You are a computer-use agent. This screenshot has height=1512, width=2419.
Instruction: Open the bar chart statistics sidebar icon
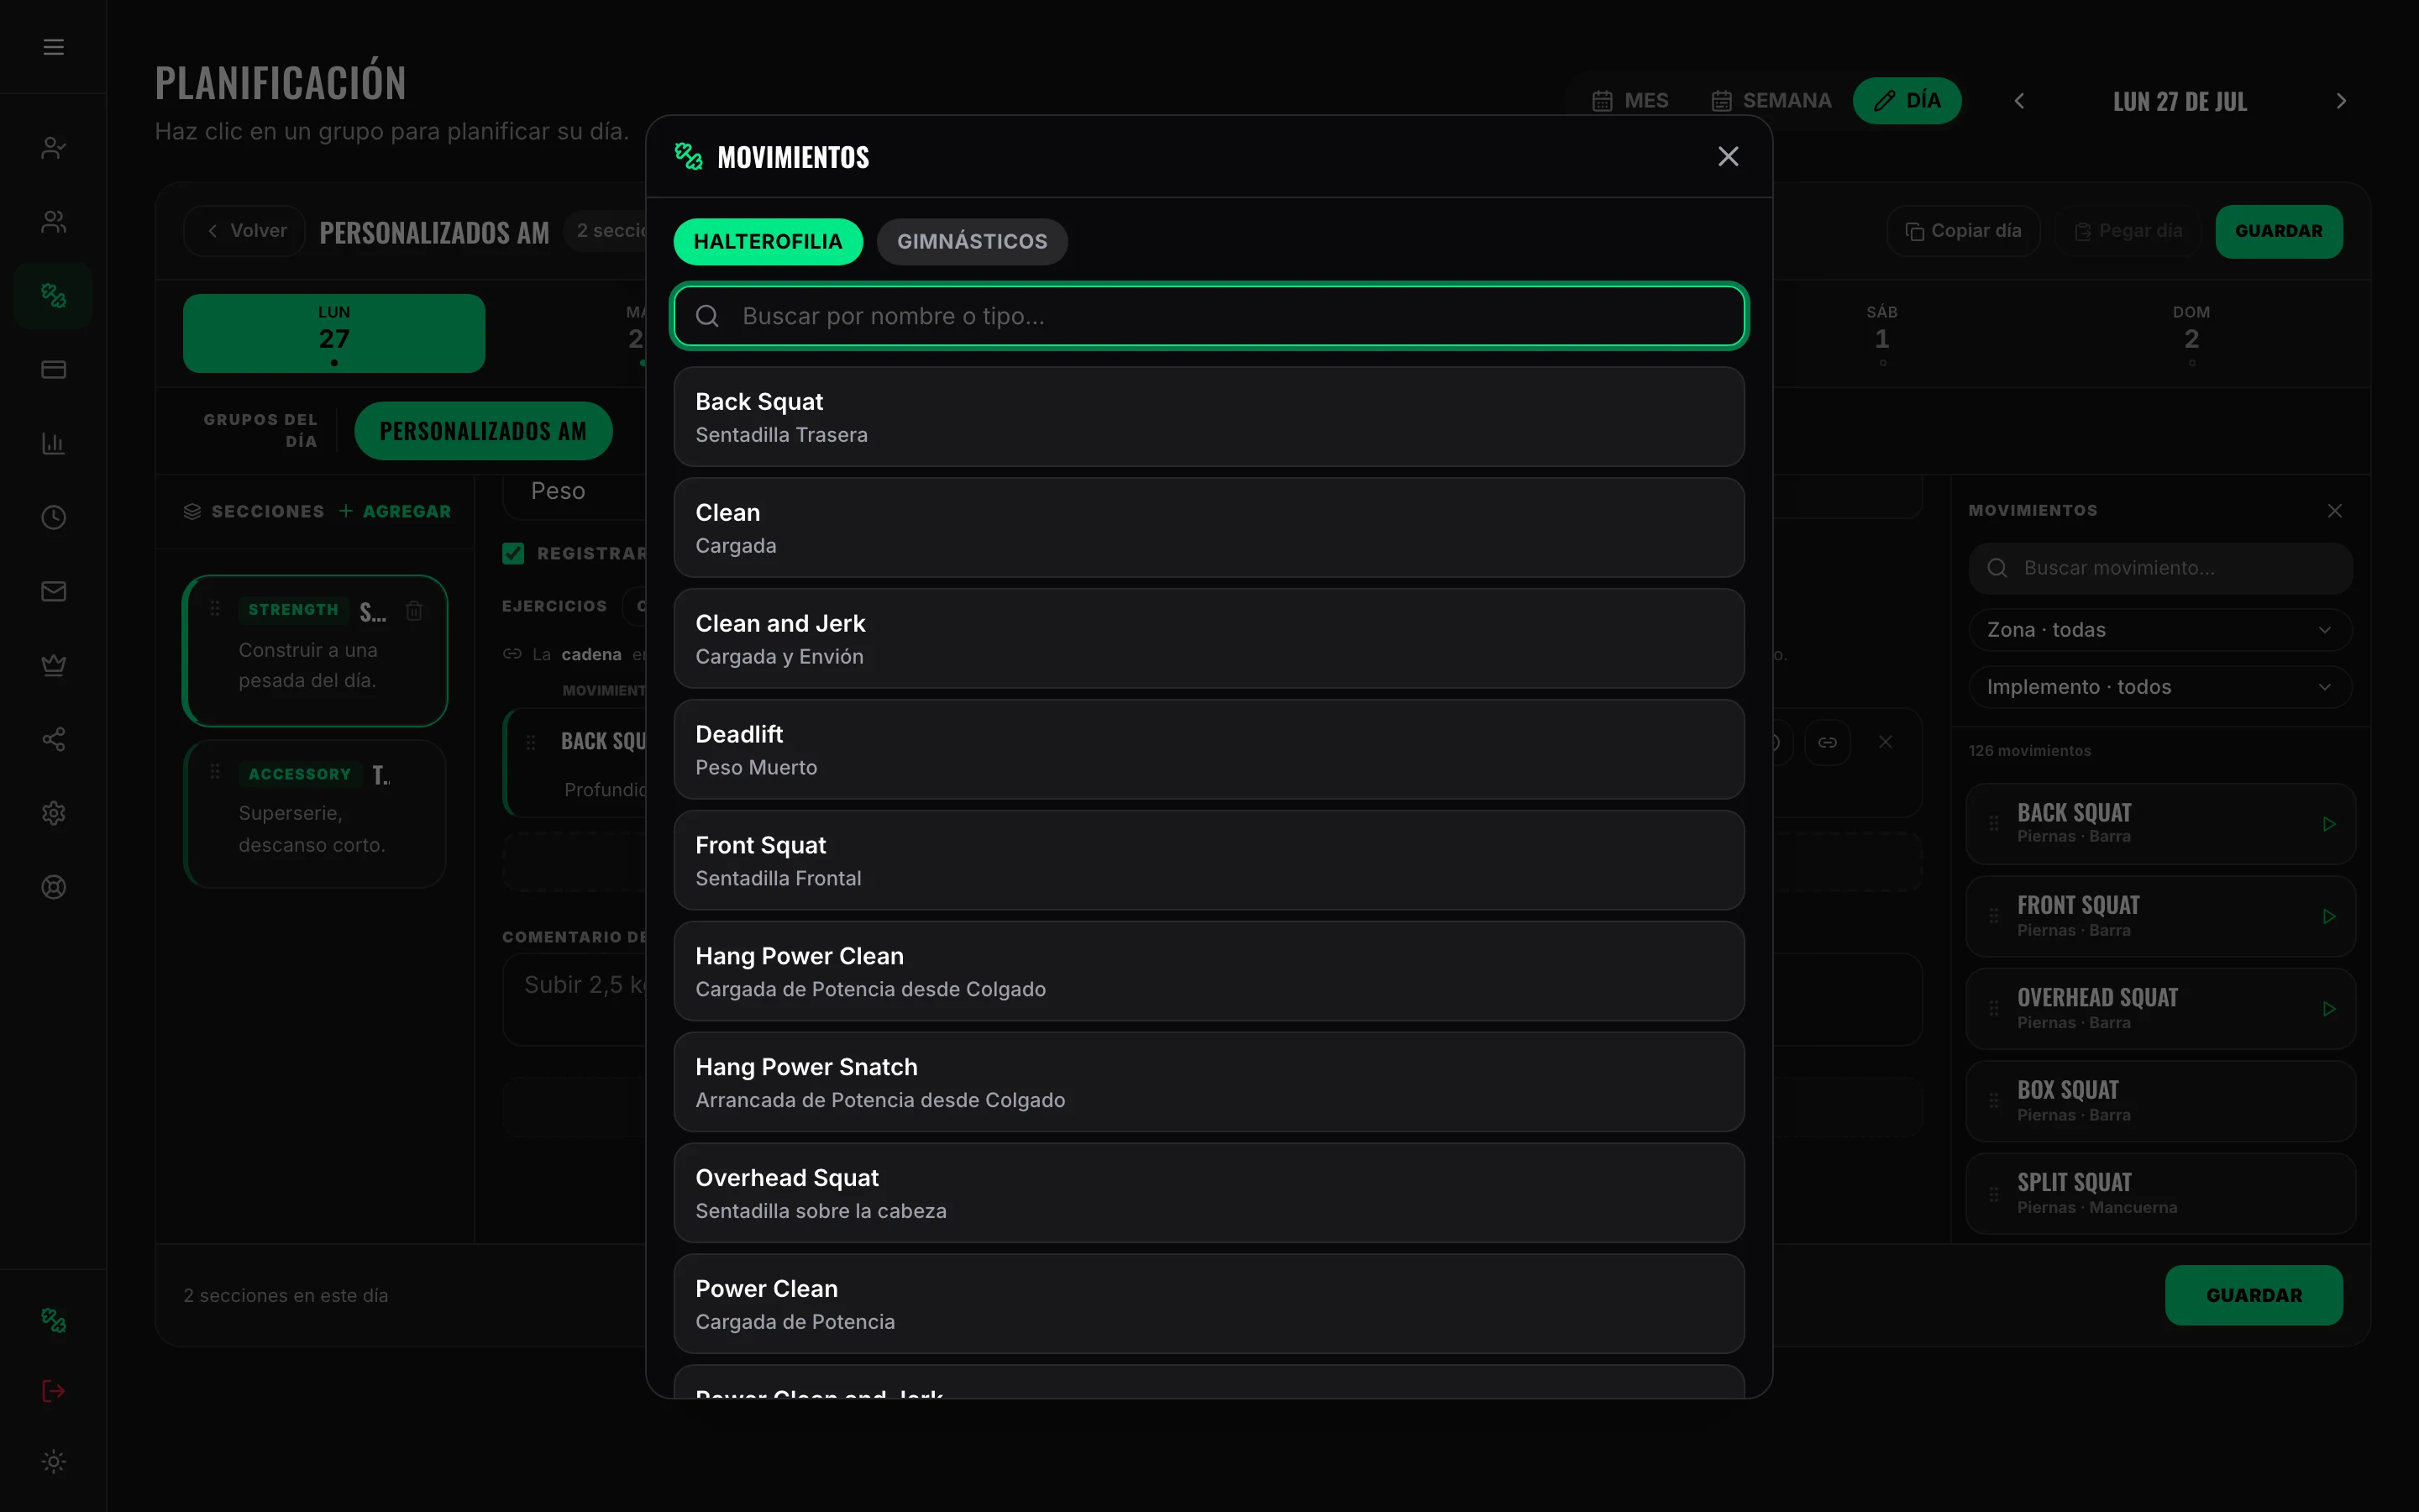[x=54, y=443]
